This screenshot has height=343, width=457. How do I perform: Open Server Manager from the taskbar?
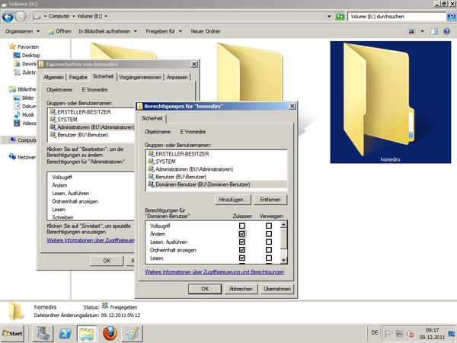43,334
